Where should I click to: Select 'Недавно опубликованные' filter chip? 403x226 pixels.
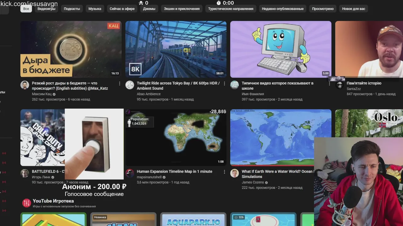click(283, 9)
